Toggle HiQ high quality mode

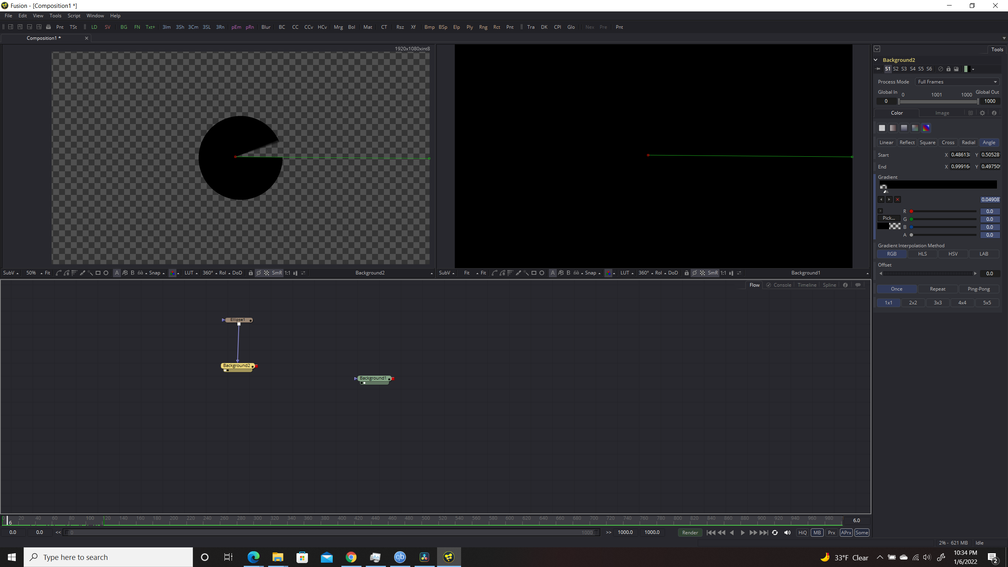[x=802, y=533]
